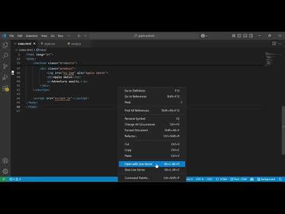Image resolution: width=285 pixels, height=214 pixels.
Task: Choose Cut from context menu
Action: [152, 144]
